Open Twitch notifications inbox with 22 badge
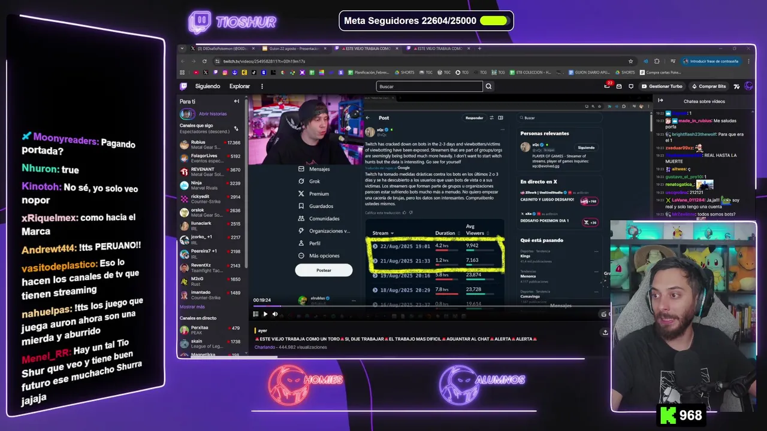This screenshot has width=767, height=431. coord(608,86)
